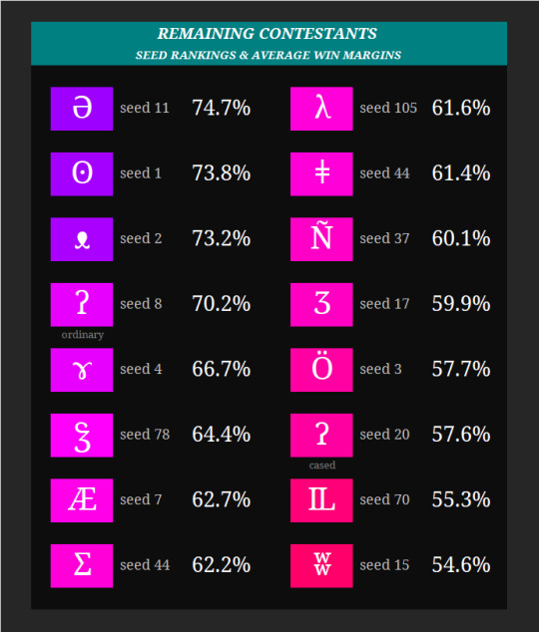Image resolution: width=539 pixels, height=632 pixels.
Task: Select the lambda λ contestant tile
Action: point(321,109)
